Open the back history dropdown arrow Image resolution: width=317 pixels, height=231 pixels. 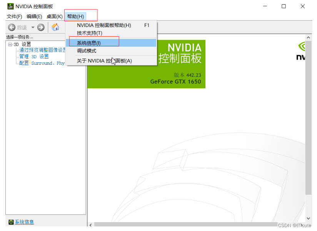pyautogui.click(x=33, y=27)
